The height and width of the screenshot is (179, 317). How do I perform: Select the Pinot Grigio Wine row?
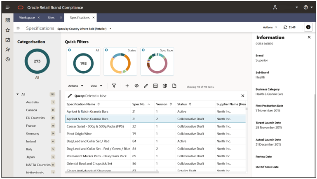click(155, 134)
